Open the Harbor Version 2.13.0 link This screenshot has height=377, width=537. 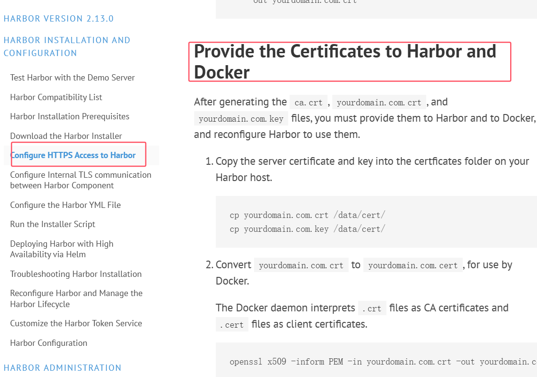pyautogui.click(x=58, y=19)
